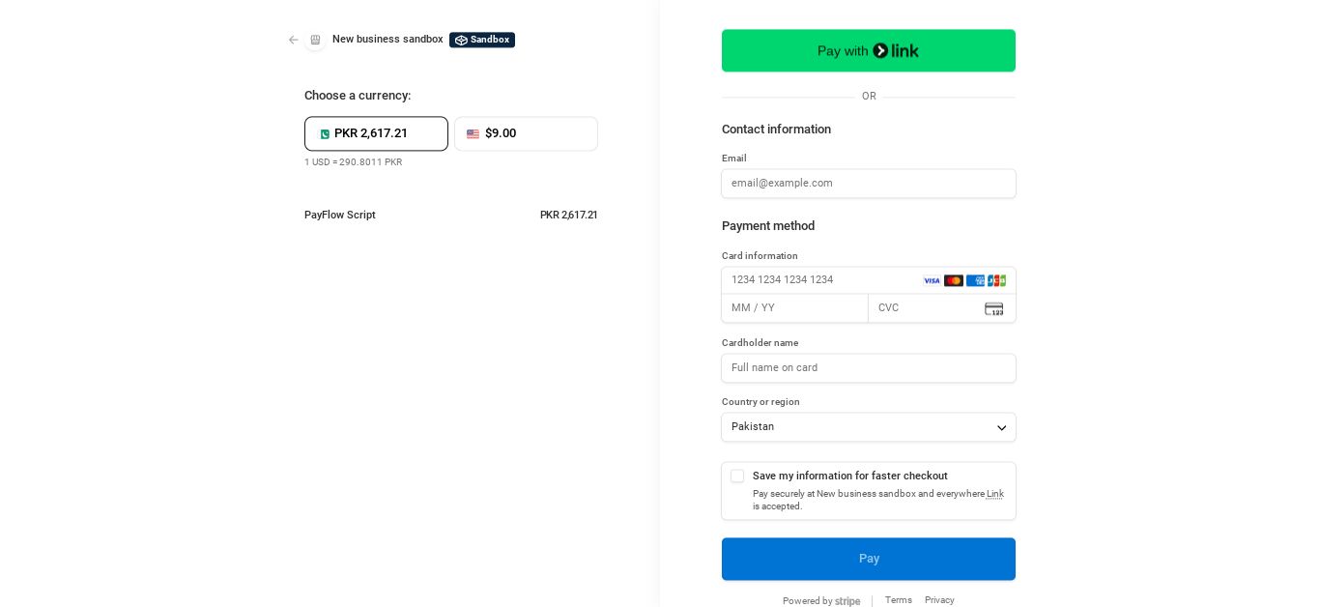Click the Sandbox badge
This screenshot has width=1320, height=607.
pos(482,40)
